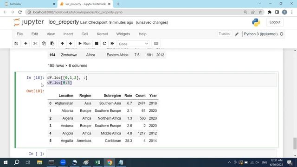The image size is (297, 167).
Task: Open the Edit menu
Action: (x=35, y=34)
